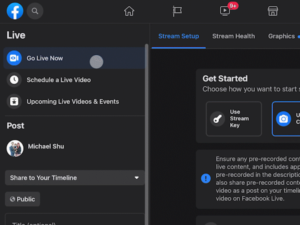Click the Schedule a Live Video clock icon
300x225 pixels.
point(14,80)
